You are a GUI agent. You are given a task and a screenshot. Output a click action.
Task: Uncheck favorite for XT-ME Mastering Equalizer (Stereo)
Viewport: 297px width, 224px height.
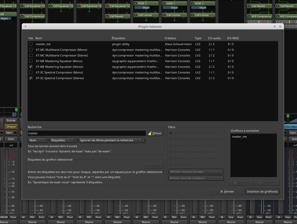(31, 67)
